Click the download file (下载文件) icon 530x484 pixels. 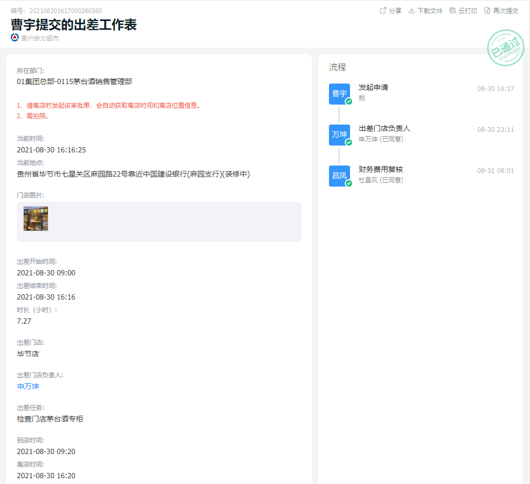point(412,11)
